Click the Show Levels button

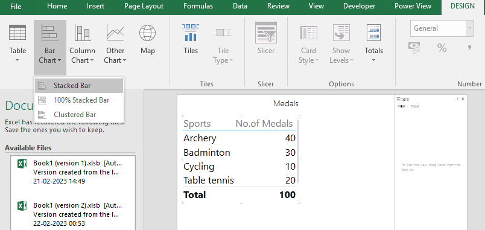coord(341,43)
